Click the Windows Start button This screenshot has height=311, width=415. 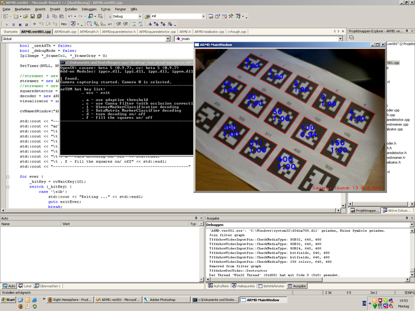(x=8, y=300)
